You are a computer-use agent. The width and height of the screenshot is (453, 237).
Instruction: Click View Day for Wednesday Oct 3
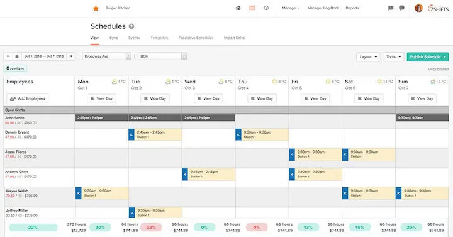(209, 98)
